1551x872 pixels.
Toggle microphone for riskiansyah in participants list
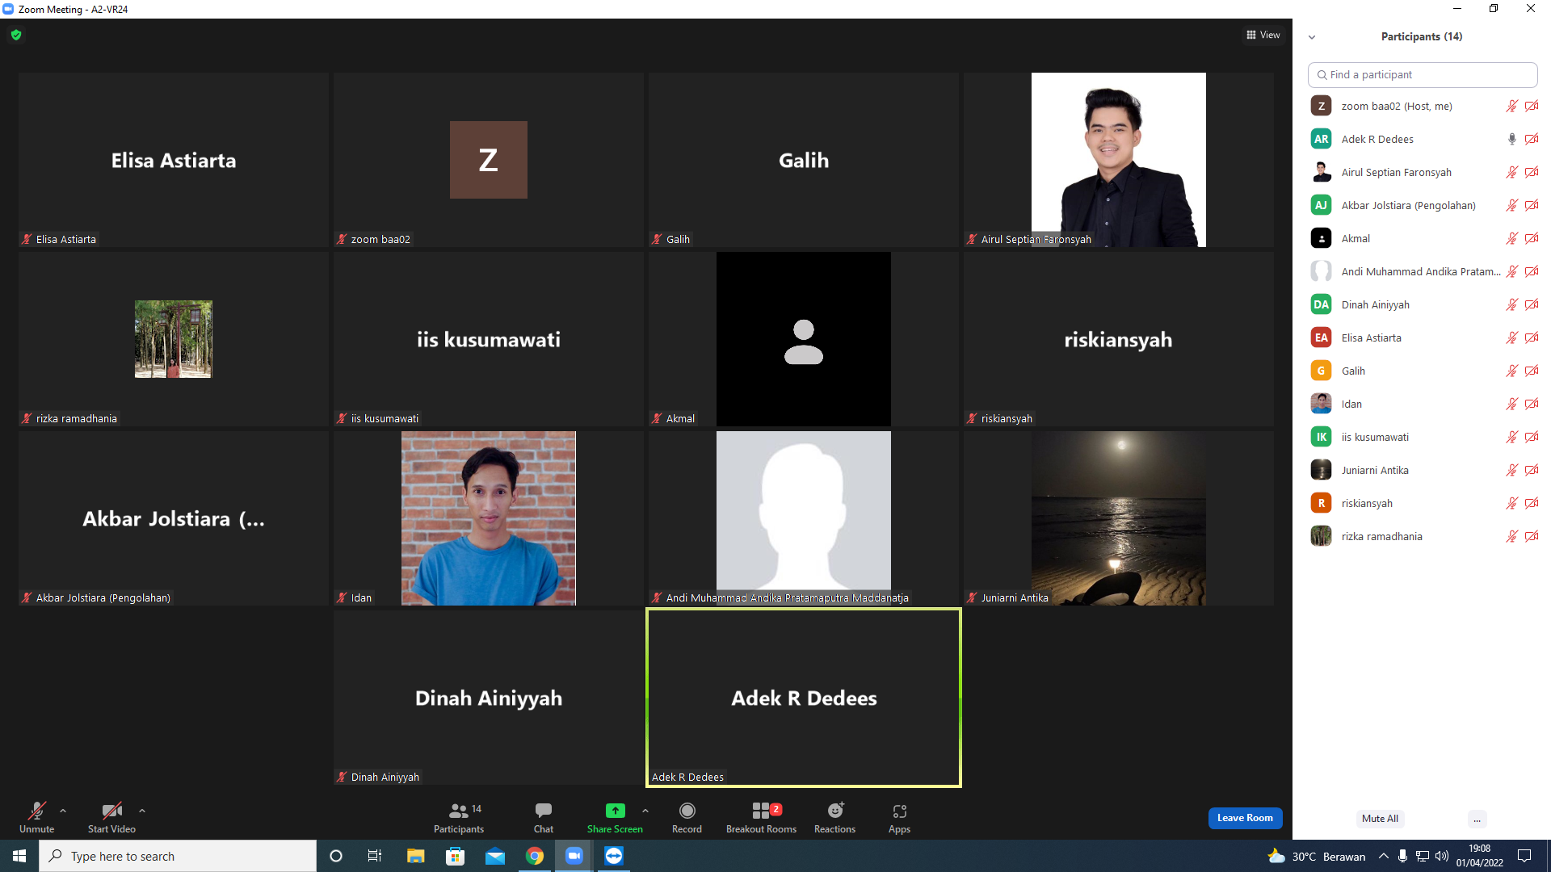[x=1511, y=503]
